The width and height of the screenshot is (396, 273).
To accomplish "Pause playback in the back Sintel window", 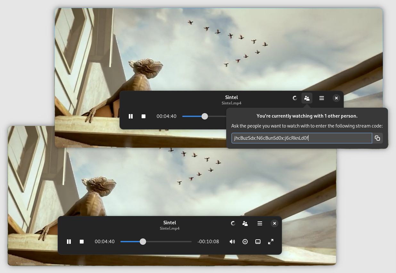I will tap(131, 116).
